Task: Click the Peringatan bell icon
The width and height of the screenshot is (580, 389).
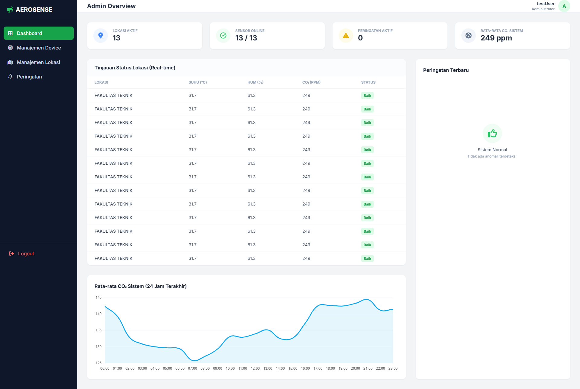Action: click(10, 77)
